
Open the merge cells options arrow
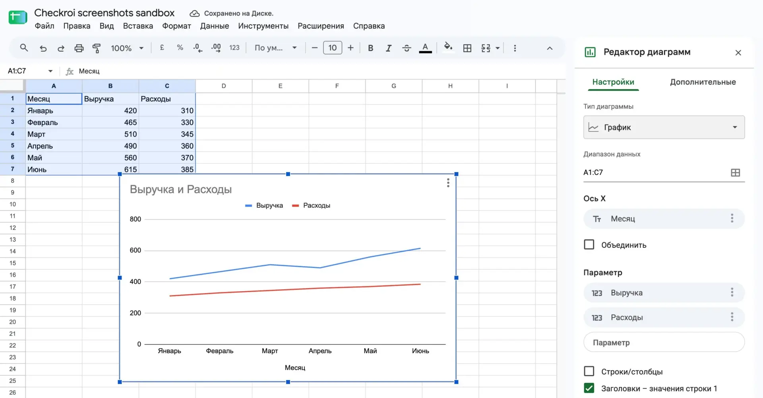[x=498, y=48]
